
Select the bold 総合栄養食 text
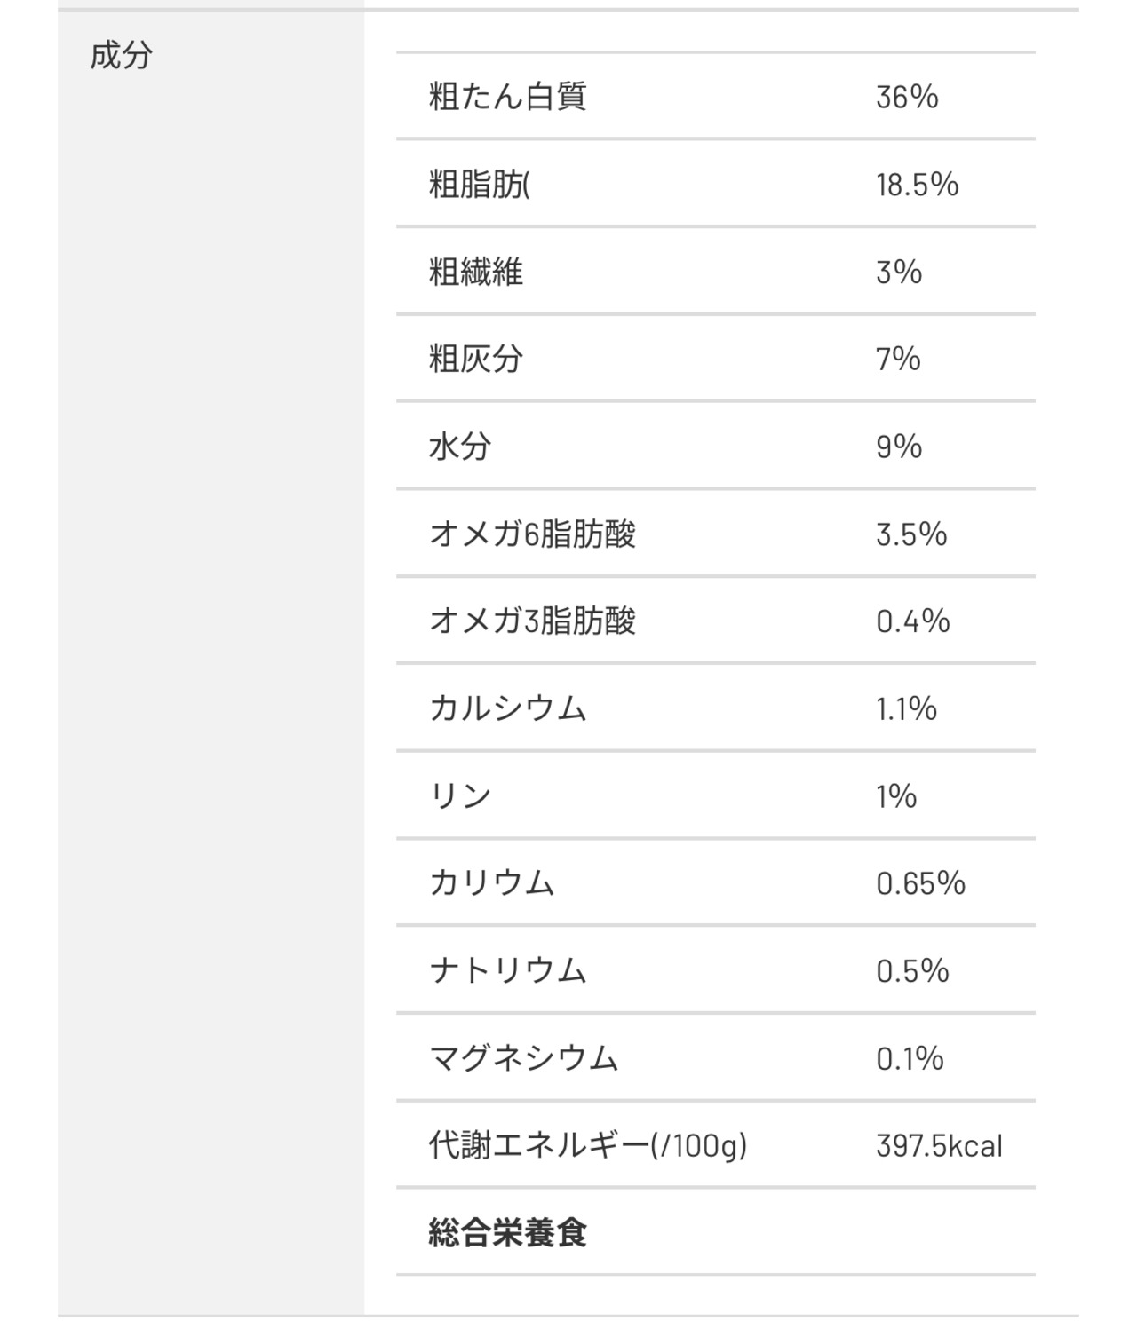tap(507, 1232)
